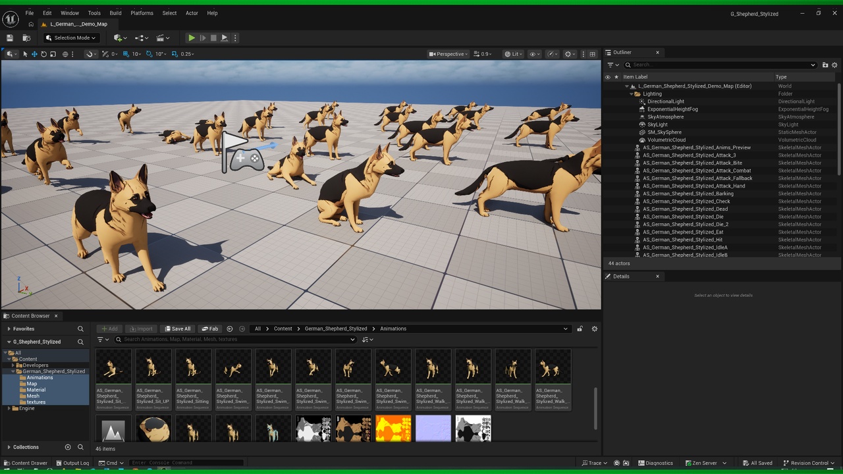Toggle visibility of the DirectionalLight actor
This screenshot has width=843, height=474.
(607, 101)
